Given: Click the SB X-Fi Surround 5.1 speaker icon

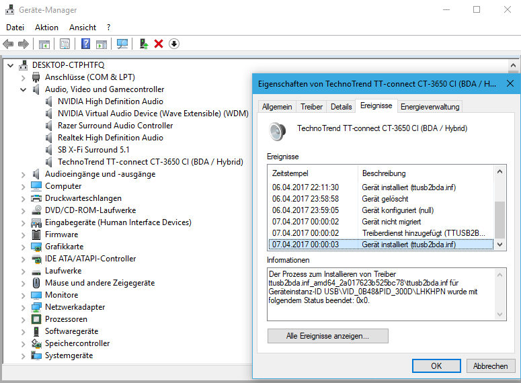Looking at the screenshot, I should click(49, 150).
